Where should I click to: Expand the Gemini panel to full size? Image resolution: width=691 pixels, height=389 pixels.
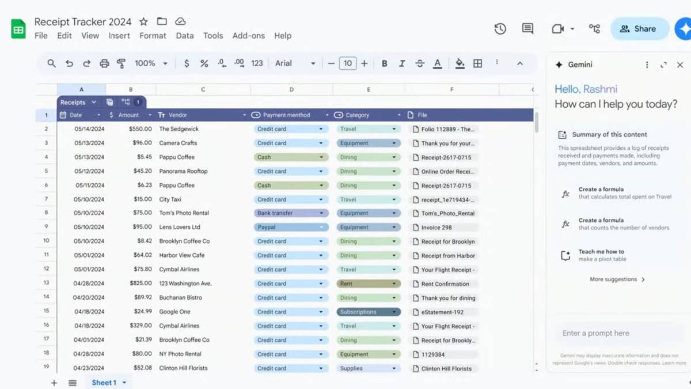[x=663, y=65]
